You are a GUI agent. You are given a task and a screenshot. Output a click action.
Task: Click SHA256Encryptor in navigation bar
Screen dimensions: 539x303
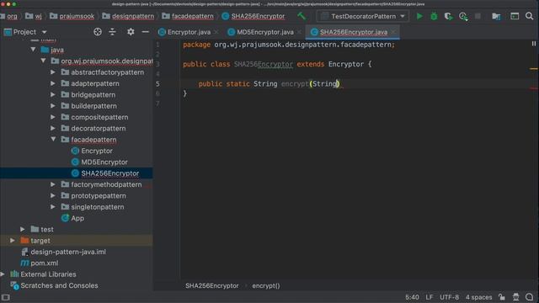tap(258, 16)
